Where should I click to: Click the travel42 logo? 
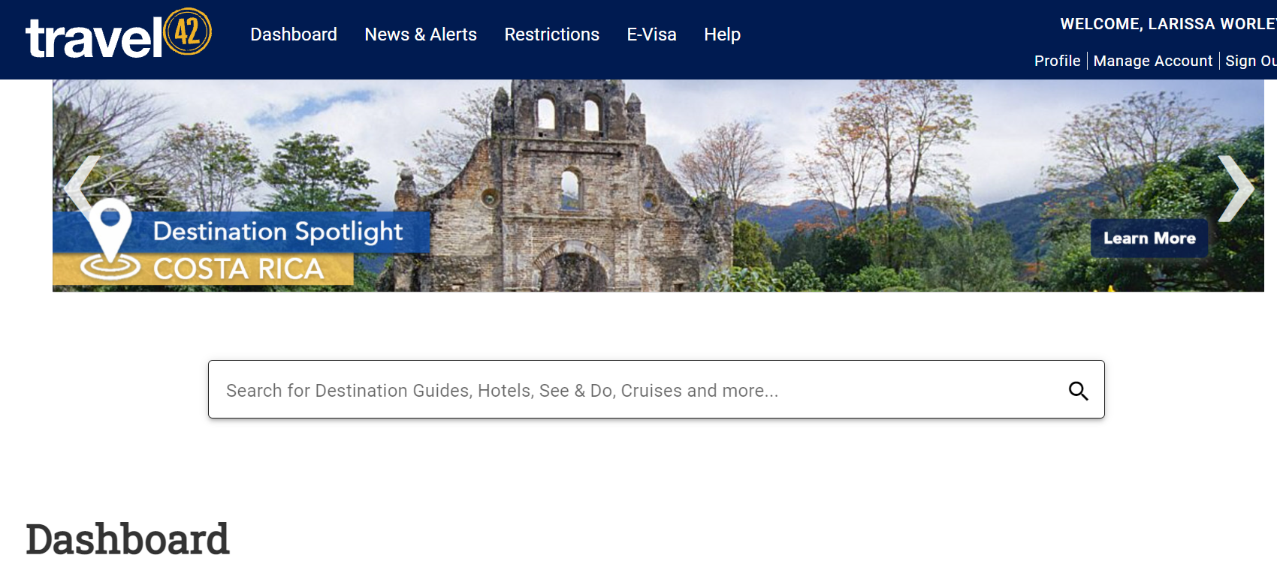[118, 35]
